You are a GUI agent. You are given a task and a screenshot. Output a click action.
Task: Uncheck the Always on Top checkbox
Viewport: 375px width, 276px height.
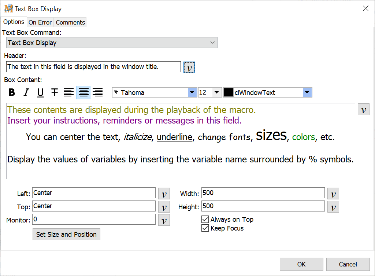point(205,220)
